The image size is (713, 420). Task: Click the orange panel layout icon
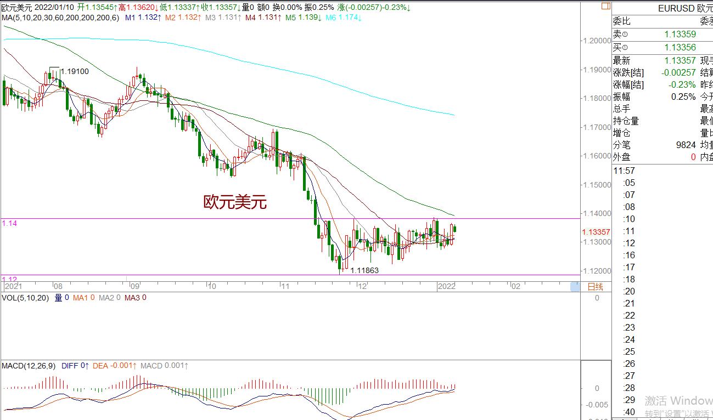tap(605, 6)
